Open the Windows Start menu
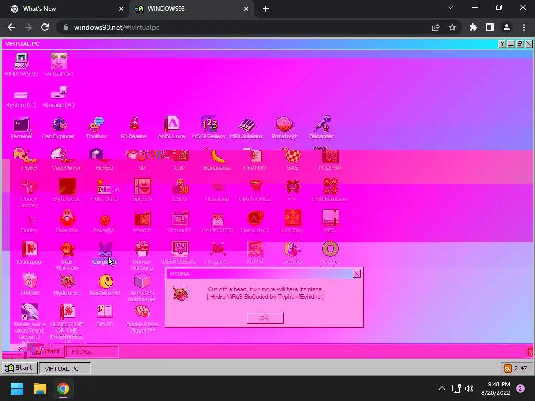Screen dimensions: 535x401 coord(17,388)
